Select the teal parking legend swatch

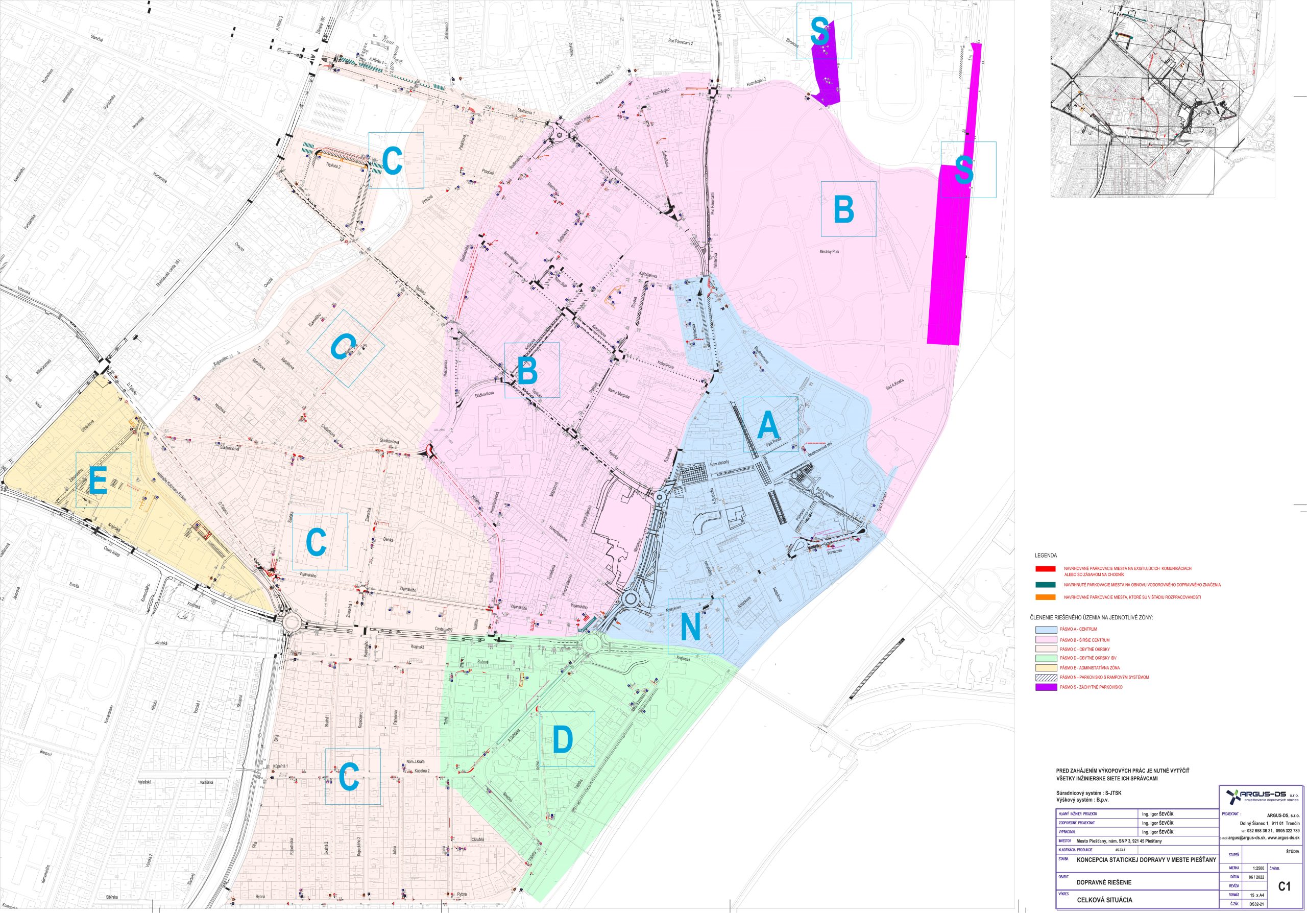point(1045,585)
